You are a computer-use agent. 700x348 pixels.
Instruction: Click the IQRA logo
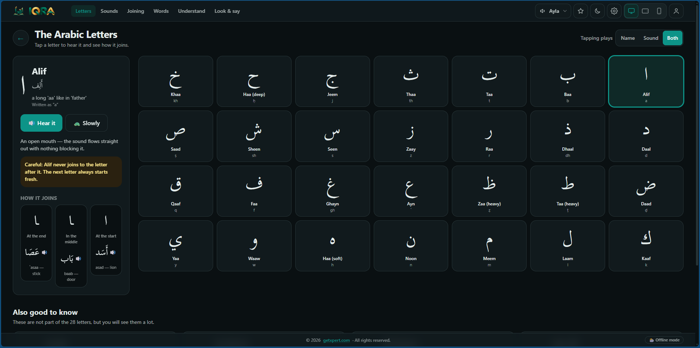[x=34, y=11]
